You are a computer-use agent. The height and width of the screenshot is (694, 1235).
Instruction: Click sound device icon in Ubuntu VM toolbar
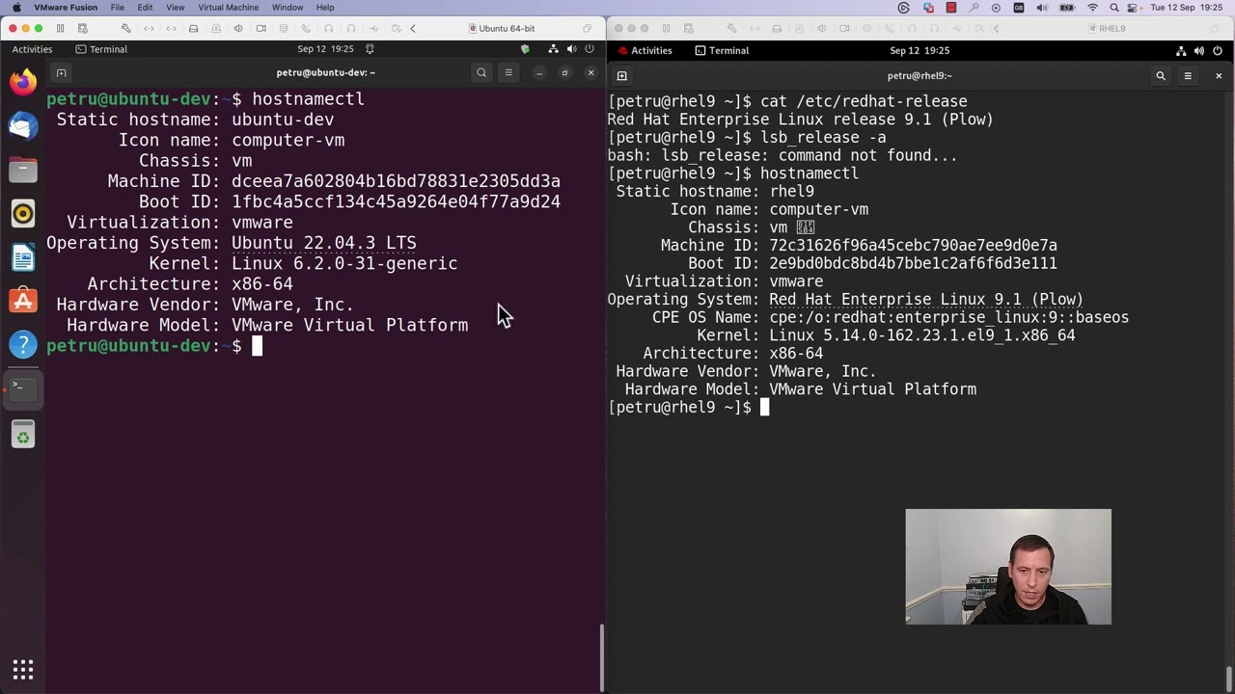click(x=238, y=28)
